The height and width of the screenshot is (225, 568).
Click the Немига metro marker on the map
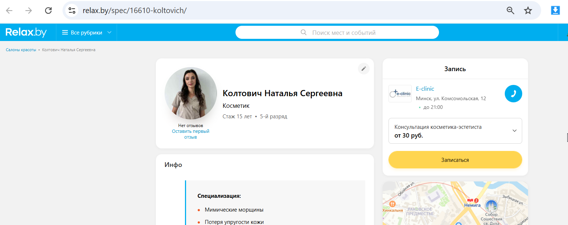(472, 202)
